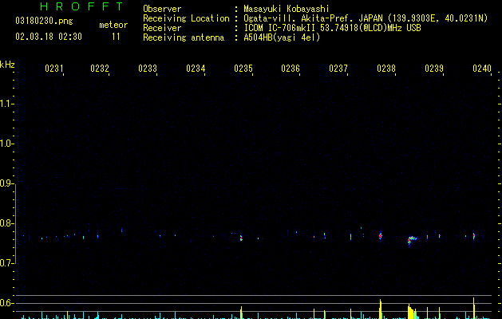This screenshot has width=502, height=319.
Task: Click the Receiving antenna label
Action: pos(184,37)
